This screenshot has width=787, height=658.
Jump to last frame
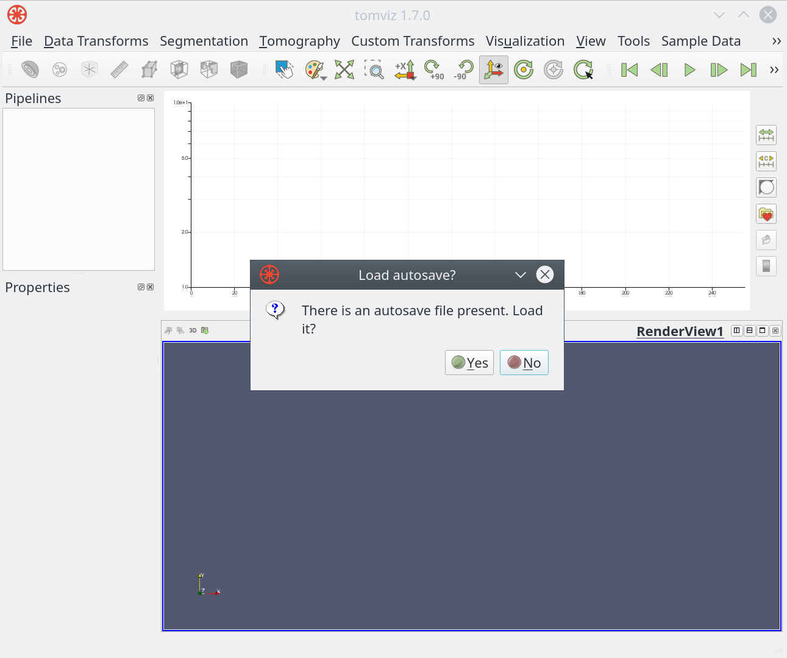click(749, 70)
